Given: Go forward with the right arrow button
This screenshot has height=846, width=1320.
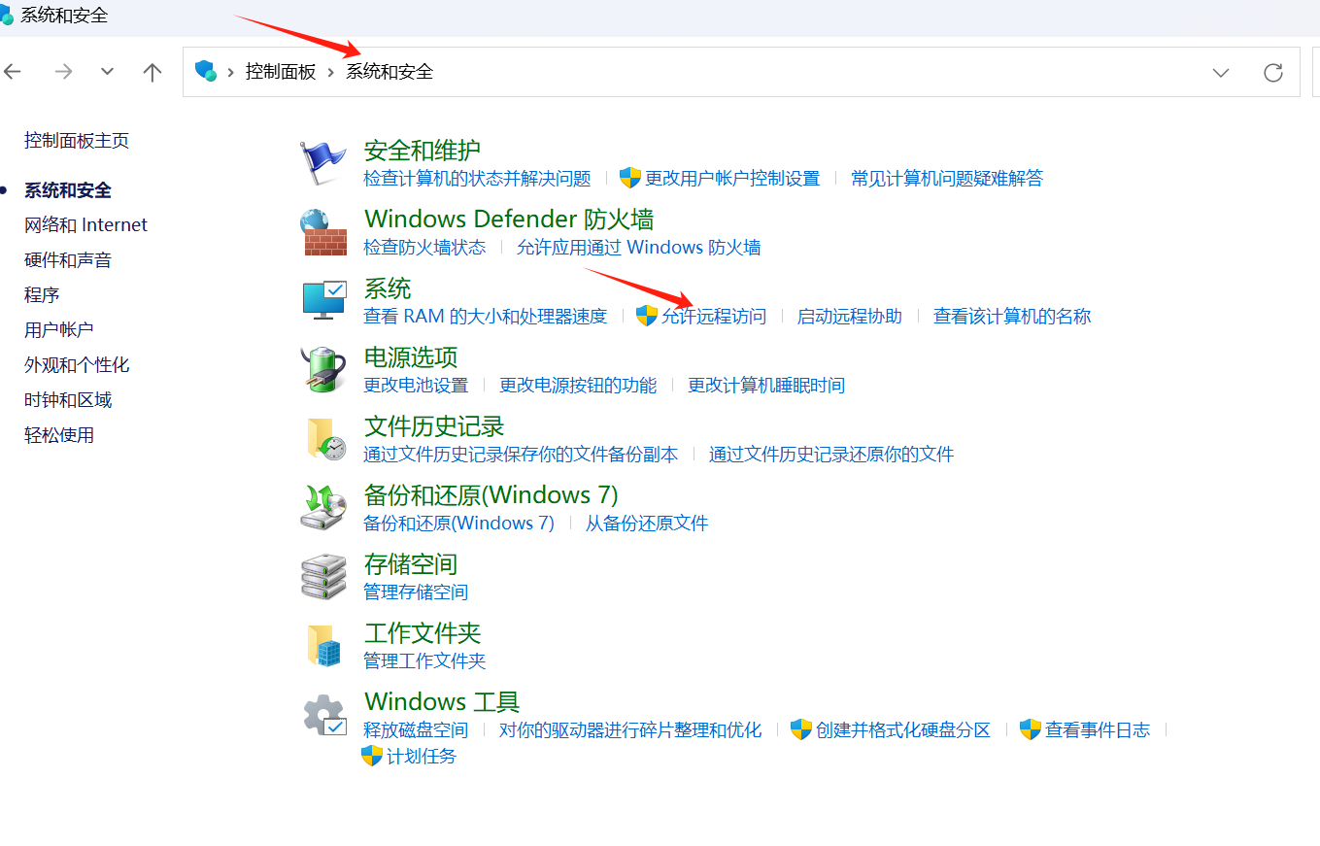Looking at the screenshot, I should (63, 72).
